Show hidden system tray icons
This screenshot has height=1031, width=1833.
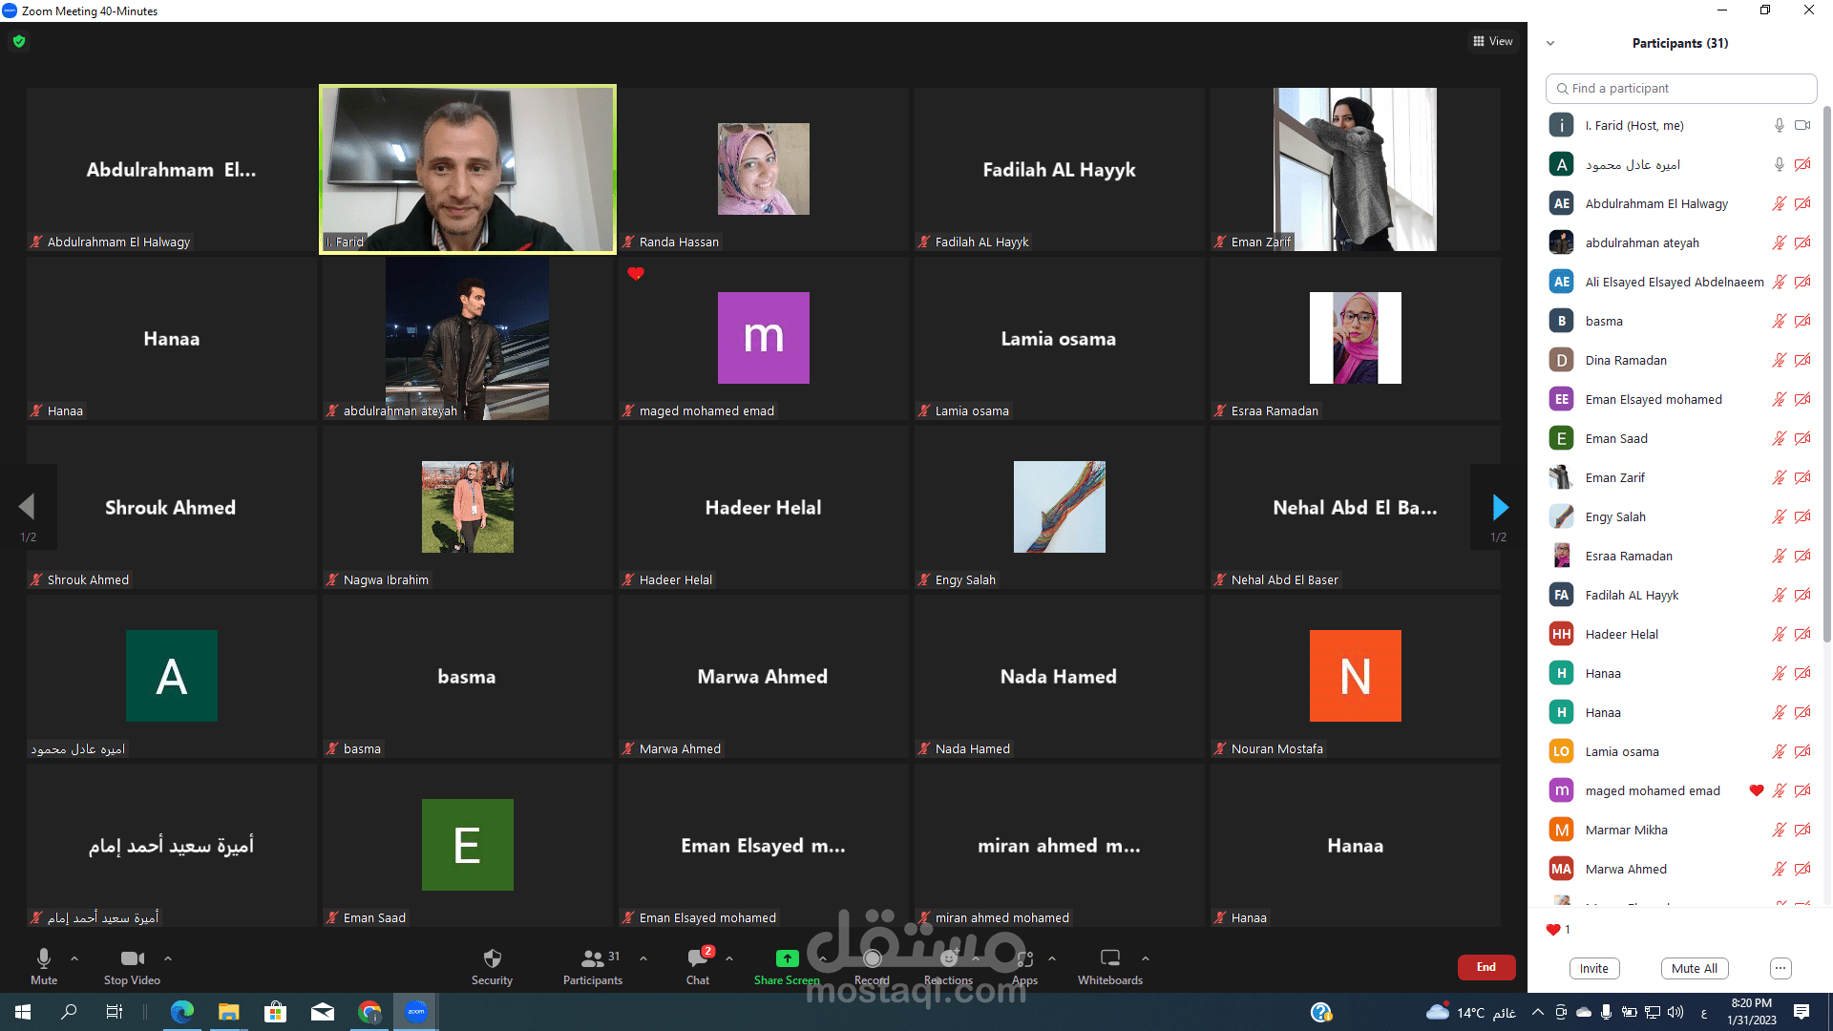click(1537, 1012)
